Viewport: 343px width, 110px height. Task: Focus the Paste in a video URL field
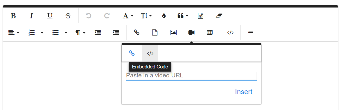191,76
